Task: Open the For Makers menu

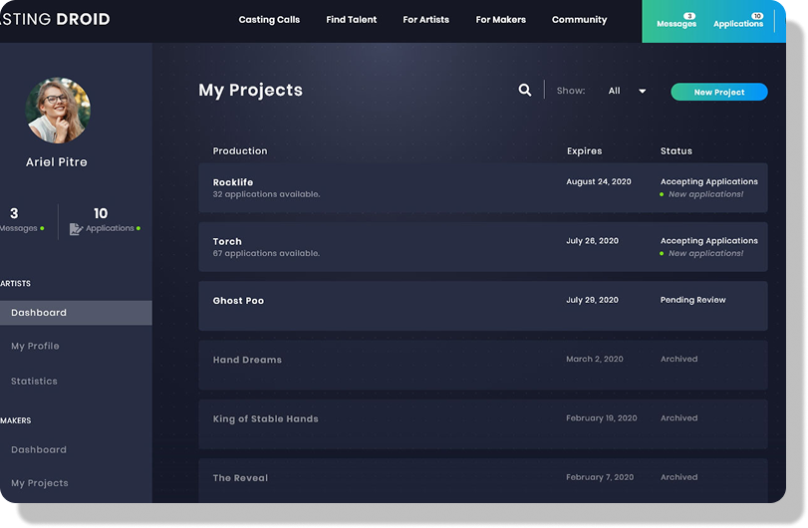Action: 500,20
